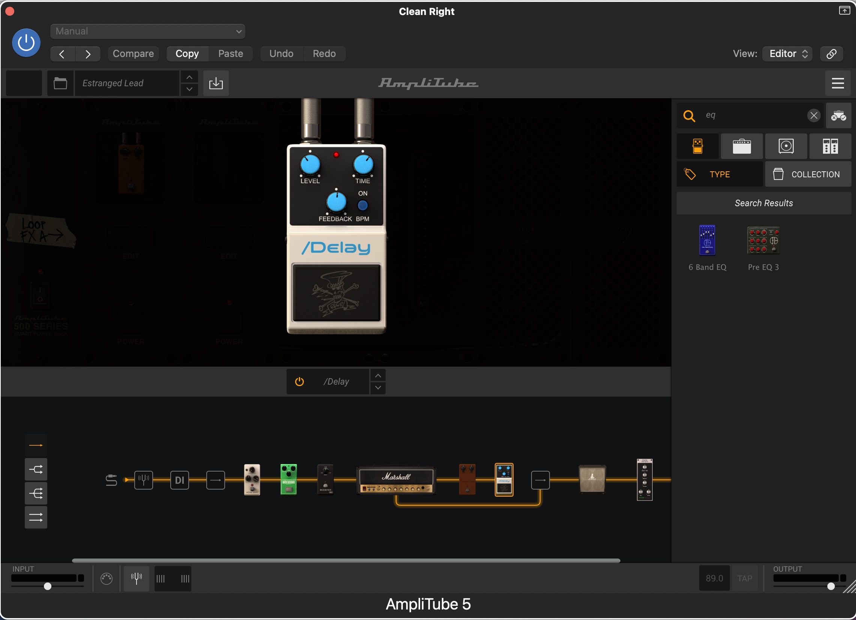This screenshot has width=856, height=620.
Task: Click the Redo button
Action: tap(324, 54)
